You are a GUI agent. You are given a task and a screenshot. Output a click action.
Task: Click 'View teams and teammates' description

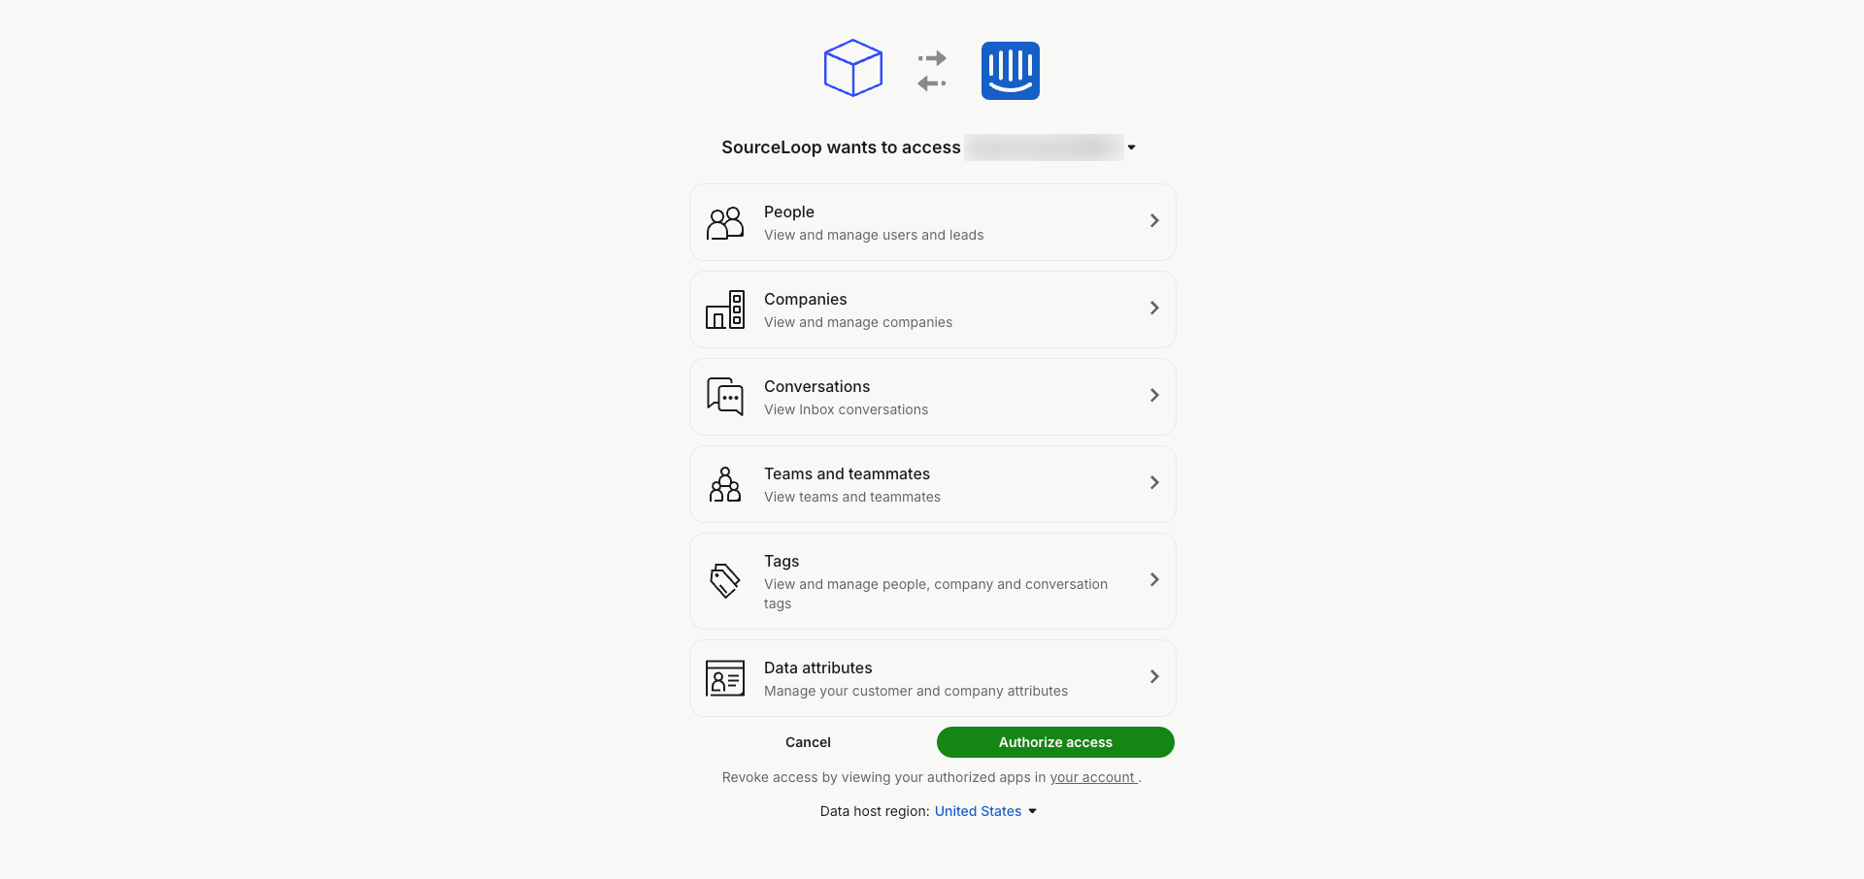tap(852, 497)
